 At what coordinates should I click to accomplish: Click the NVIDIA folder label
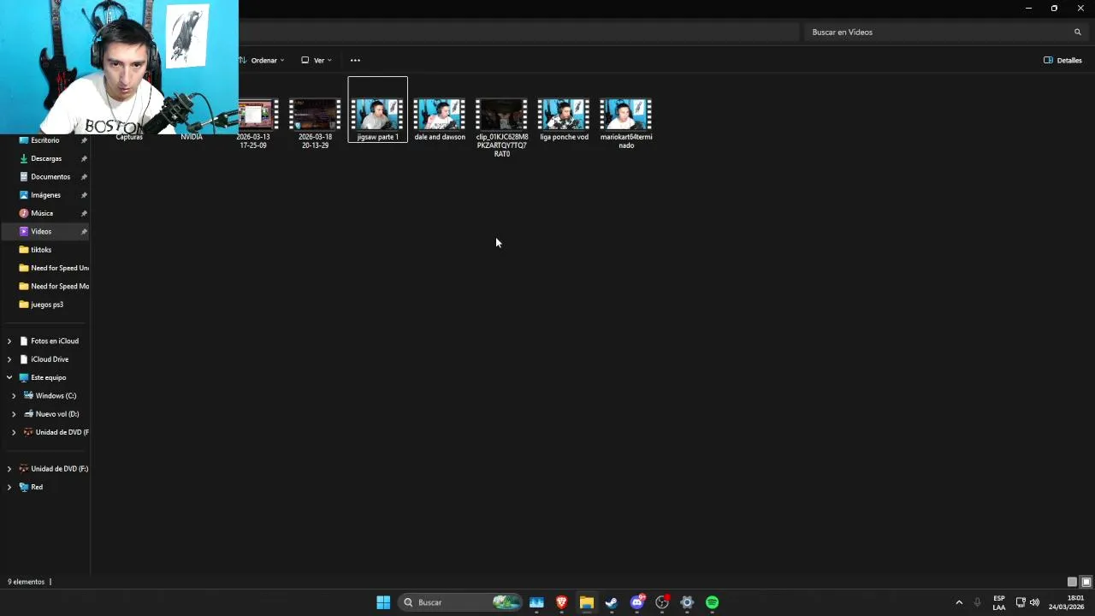[x=192, y=137]
